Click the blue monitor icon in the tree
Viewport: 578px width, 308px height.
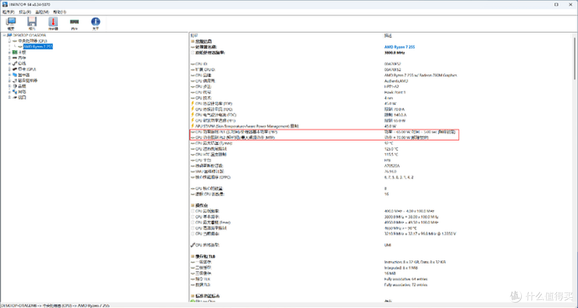[x=15, y=75]
